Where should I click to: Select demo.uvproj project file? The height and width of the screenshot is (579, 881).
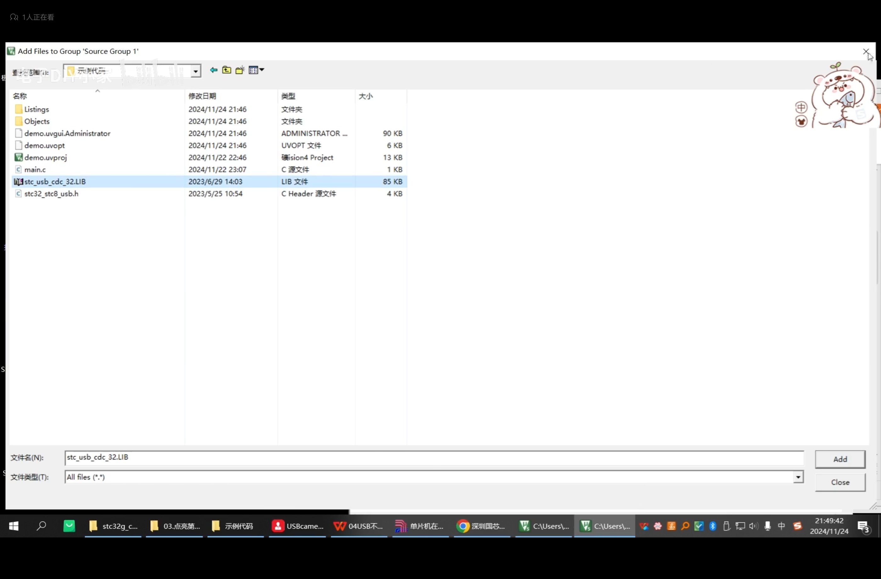46,157
